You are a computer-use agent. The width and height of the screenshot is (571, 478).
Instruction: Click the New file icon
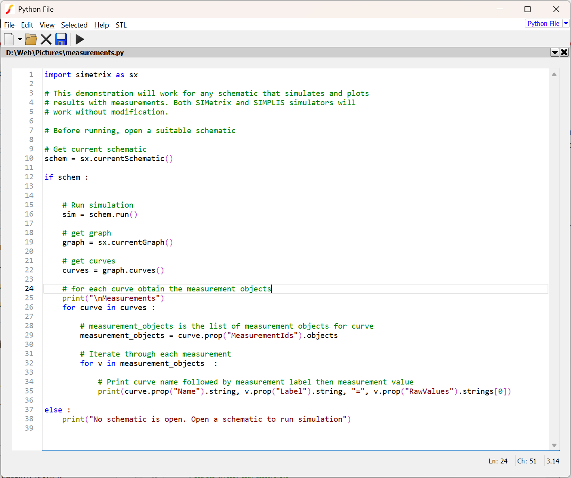coord(9,39)
